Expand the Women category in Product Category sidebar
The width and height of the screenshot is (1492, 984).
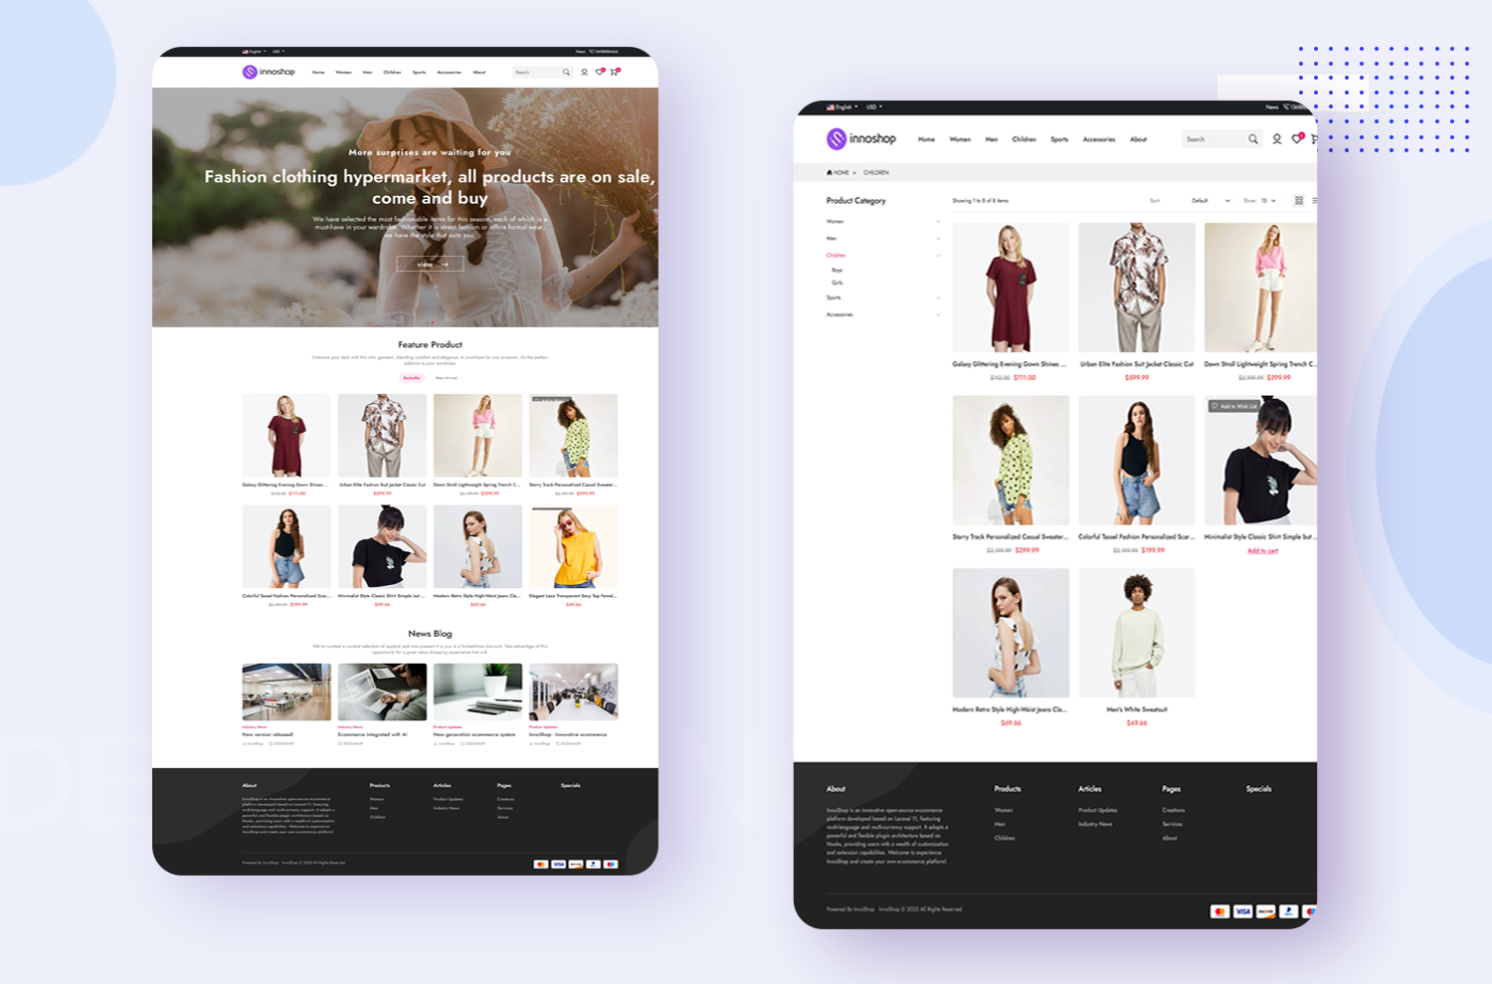pyautogui.click(x=938, y=222)
